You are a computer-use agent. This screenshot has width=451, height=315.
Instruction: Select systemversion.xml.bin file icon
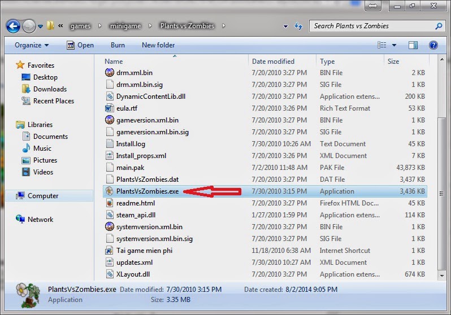pos(109,226)
